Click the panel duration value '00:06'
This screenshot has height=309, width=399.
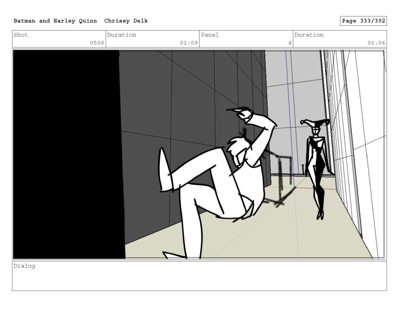pos(376,43)
